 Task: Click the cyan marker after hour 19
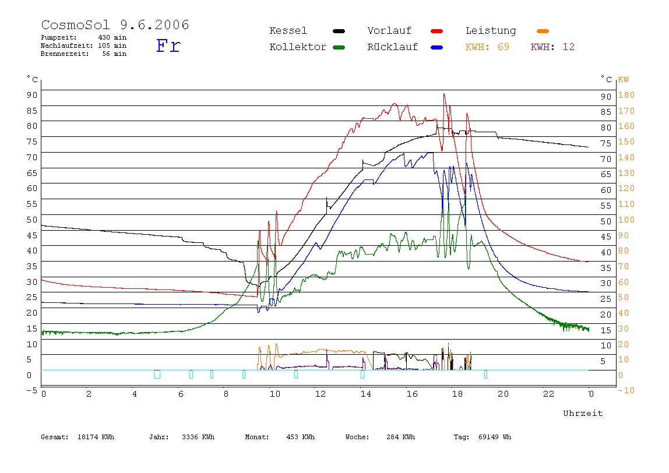point(485,374)
